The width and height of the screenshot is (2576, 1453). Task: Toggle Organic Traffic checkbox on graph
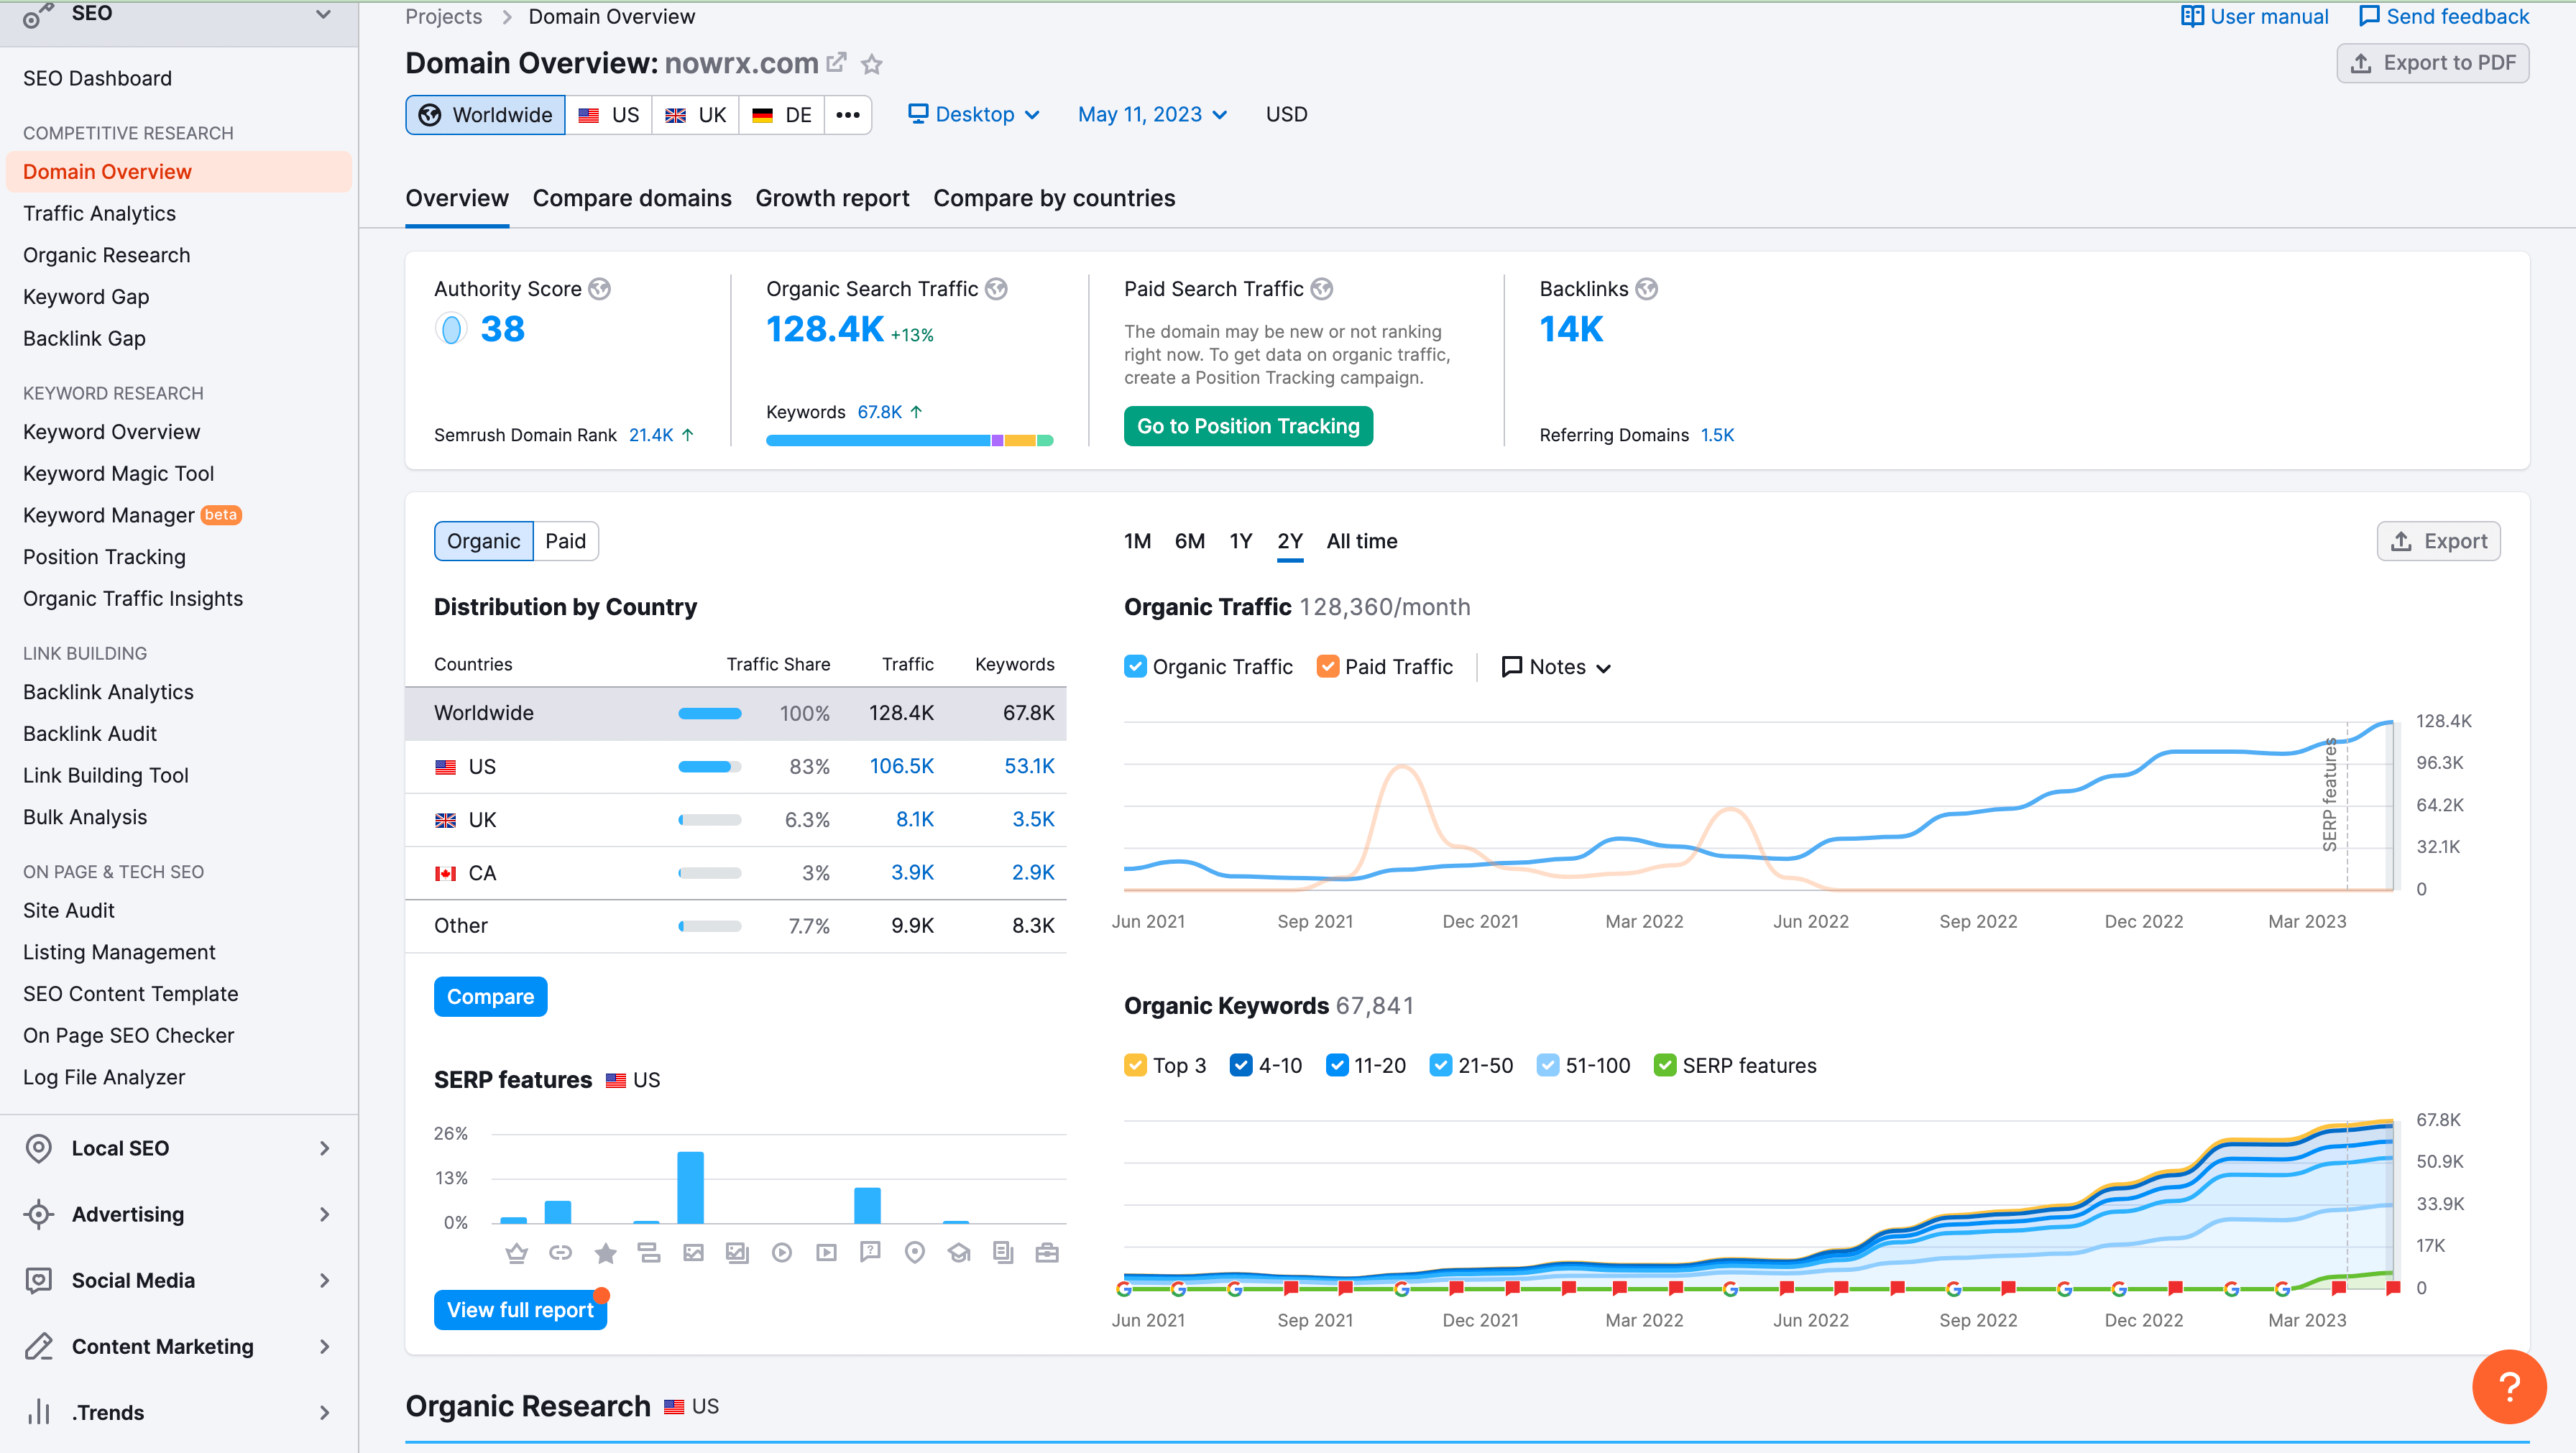[x=1136, y=667]
